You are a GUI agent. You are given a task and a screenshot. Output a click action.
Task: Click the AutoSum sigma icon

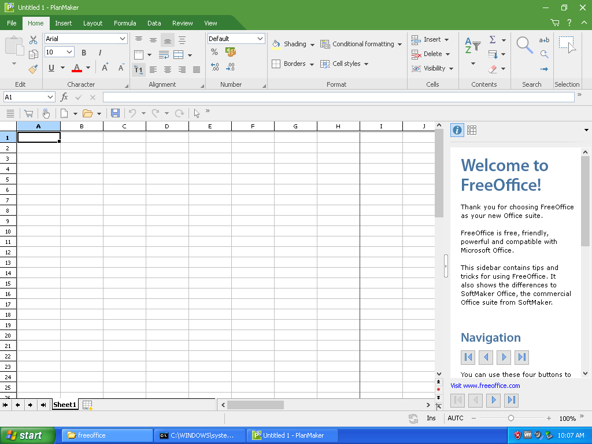pyautogui.click(x=493, y=40)
